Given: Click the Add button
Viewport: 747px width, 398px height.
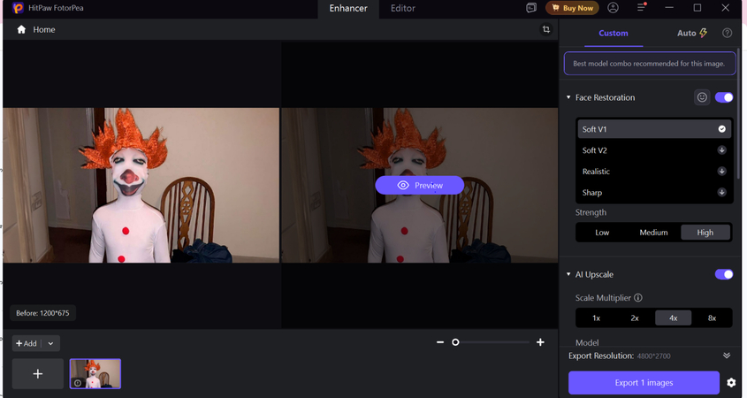Looking at the screenshot, I should [x=27, y=343].
